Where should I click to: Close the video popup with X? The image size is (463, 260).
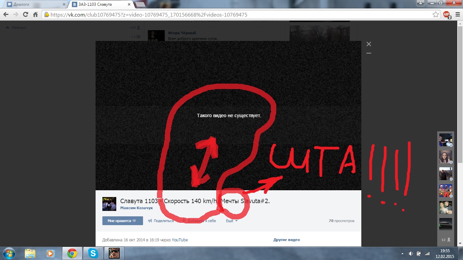coord(369,44)
